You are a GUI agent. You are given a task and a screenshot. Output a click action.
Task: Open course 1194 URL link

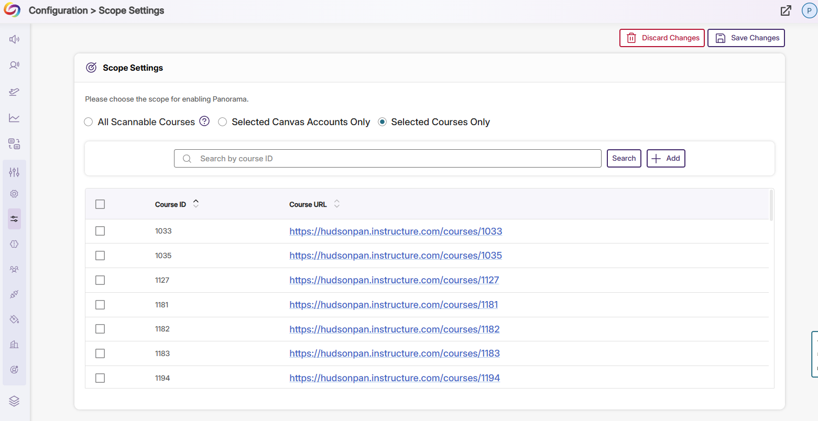coord(395,378)
